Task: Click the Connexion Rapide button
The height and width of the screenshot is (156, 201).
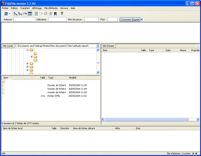Action: (x=130, y=19)
